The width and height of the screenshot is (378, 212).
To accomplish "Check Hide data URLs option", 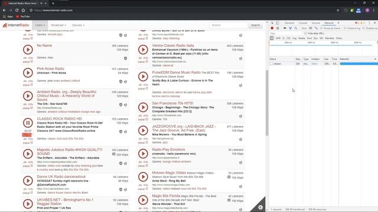I will pyautogui.click(x=305, y=33).
